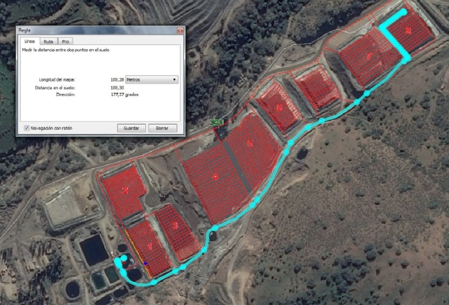Screen dimensions: 449x305
Task: Open the Metros units dropdown
Action: pyautogui.click(x=152, y=79)
